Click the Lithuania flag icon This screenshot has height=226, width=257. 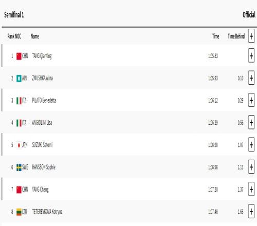point(19,212)
